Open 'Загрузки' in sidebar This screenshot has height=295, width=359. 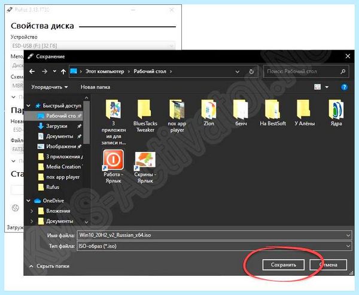57,126
